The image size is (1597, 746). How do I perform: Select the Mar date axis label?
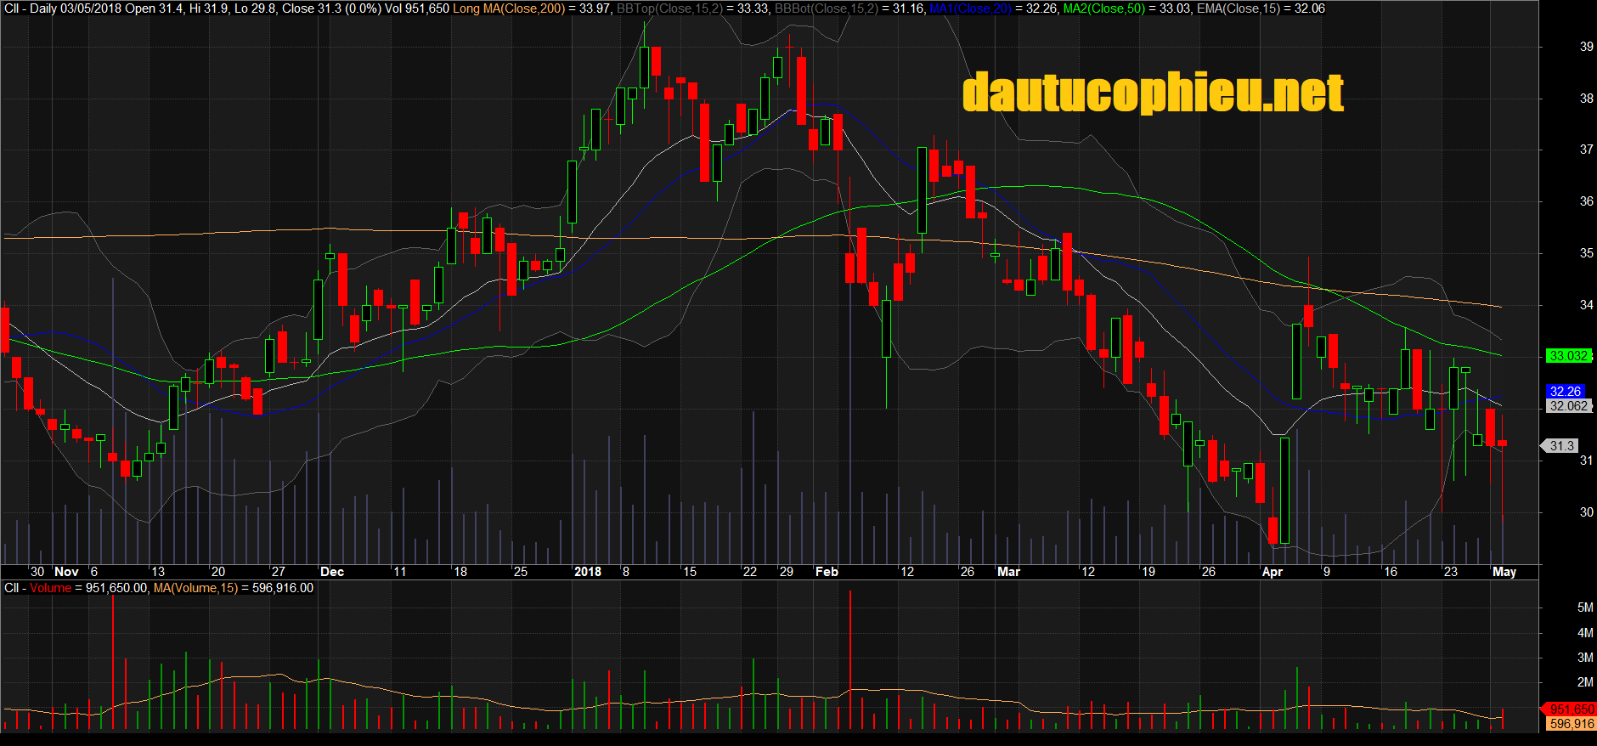(x=1008, y=572)
